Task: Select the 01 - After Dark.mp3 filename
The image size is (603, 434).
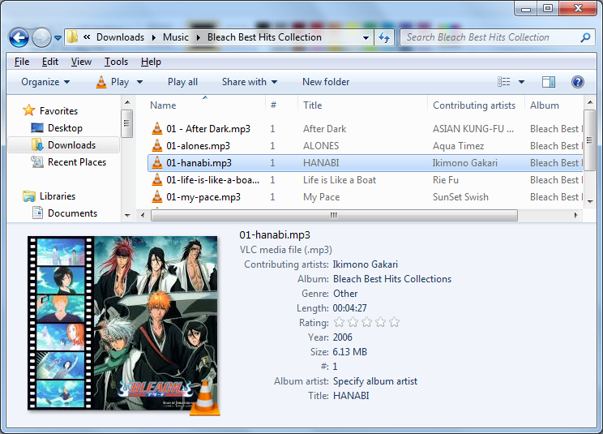Action: (x=208, y=128)
